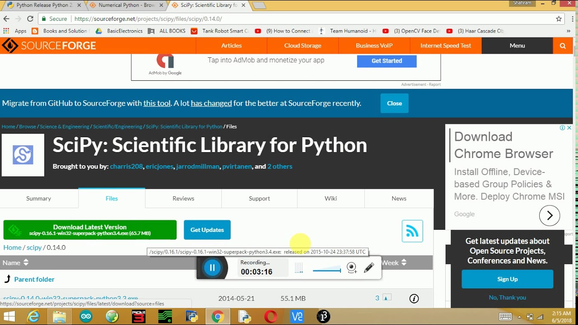Follow the 'this tool' link
The height and width of the screenshot is (325, 578).
click(157, 103)
